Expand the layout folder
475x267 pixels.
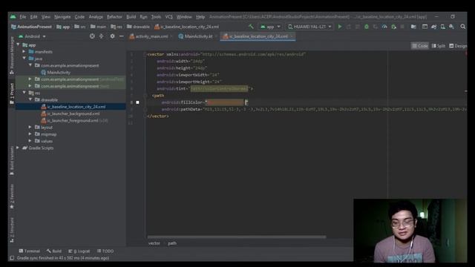click(x=30, y=127)
